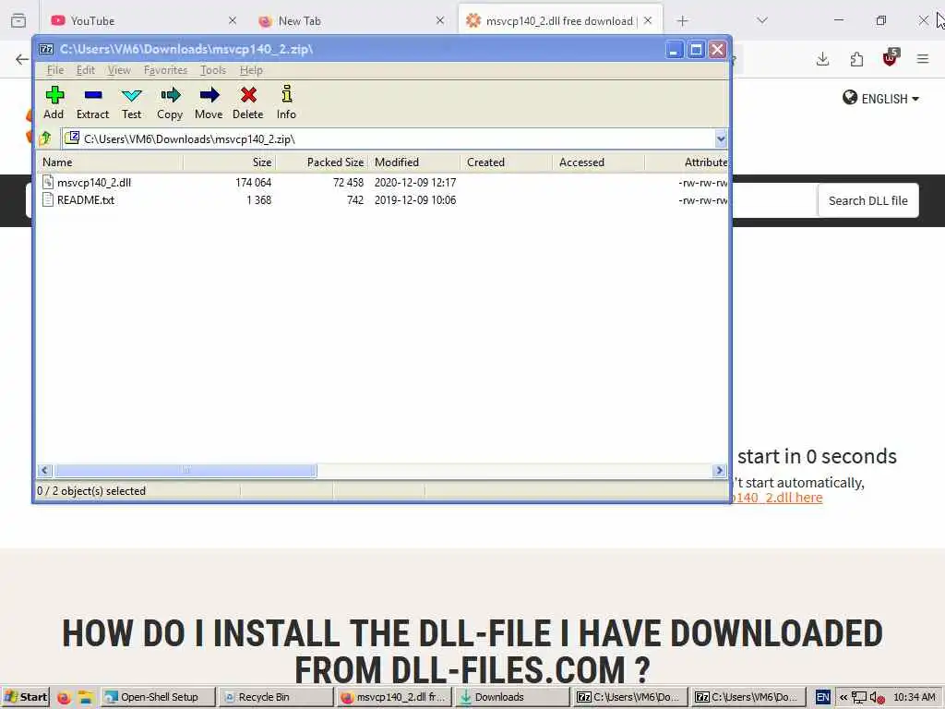
Task: Open the ENGLISH language dropdown
Action: pyautogui.click(x=880, y=98)
